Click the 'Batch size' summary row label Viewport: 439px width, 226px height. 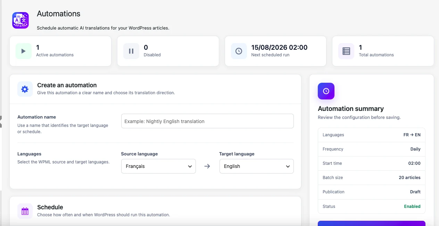tap(333, 178)
